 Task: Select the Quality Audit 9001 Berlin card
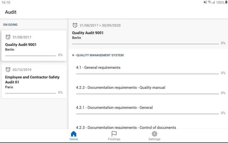tap(34, 46)
